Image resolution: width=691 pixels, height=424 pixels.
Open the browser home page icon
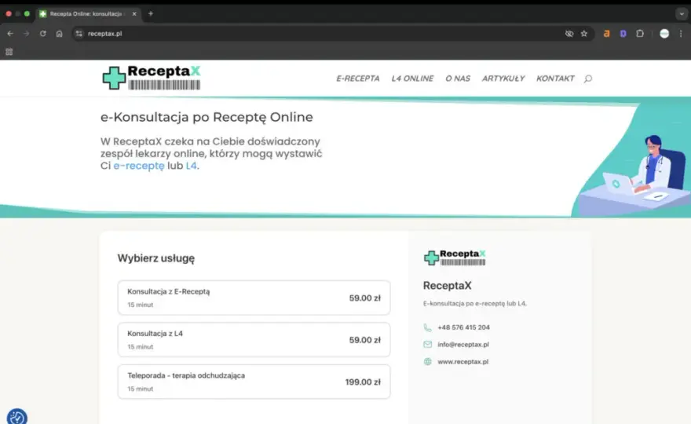coord(59,34)
